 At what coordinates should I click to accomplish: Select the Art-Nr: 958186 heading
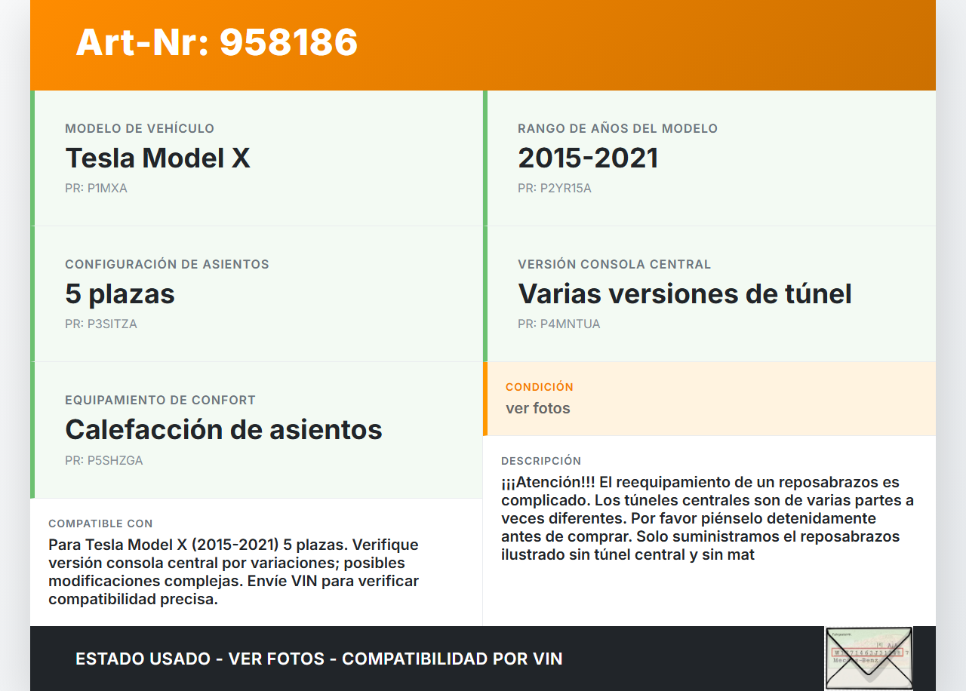pos(217,42)
